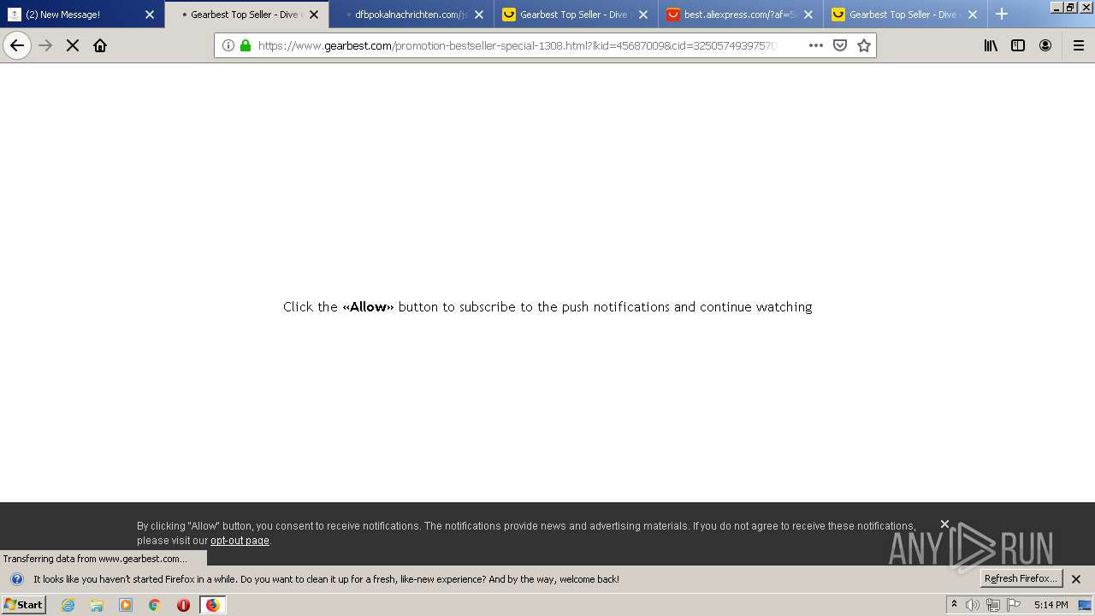Open the Firefox home page

pos(100,45)
